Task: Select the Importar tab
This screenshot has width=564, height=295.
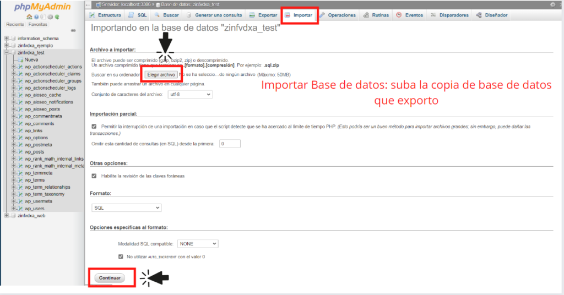Action: pyautogui.click(x=299, y=15)
